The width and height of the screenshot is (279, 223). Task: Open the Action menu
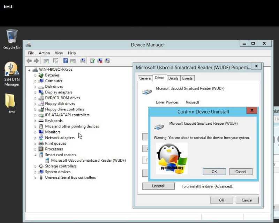(44, 53)
